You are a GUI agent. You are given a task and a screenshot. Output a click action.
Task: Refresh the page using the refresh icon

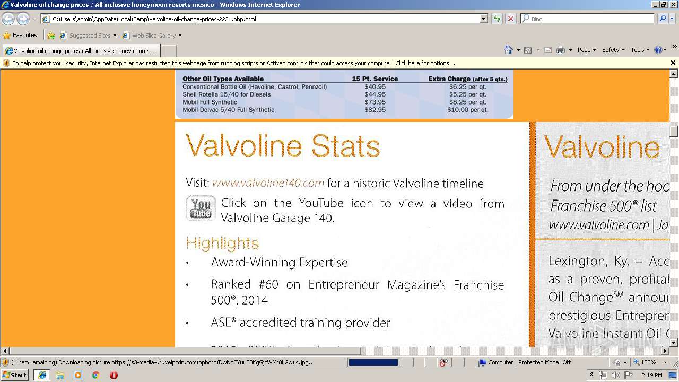[x=497, y=19]
